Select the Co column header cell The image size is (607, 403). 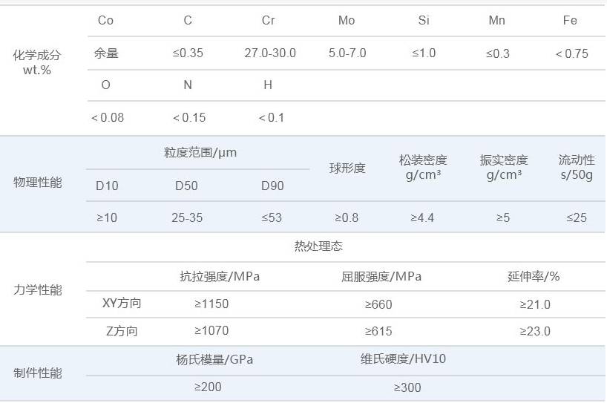click(x=105, y=21)
